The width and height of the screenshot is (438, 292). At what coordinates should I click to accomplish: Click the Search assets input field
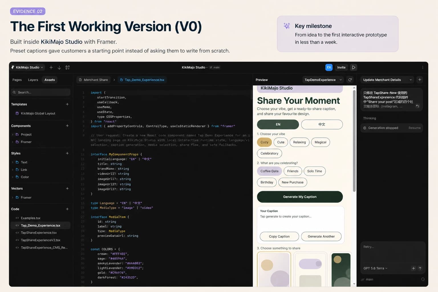coord(40,92)
